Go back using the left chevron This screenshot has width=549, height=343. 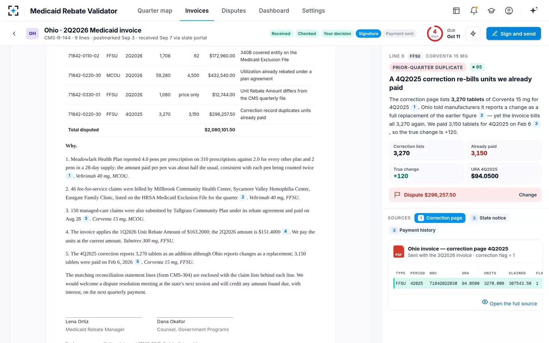point(14,34)
